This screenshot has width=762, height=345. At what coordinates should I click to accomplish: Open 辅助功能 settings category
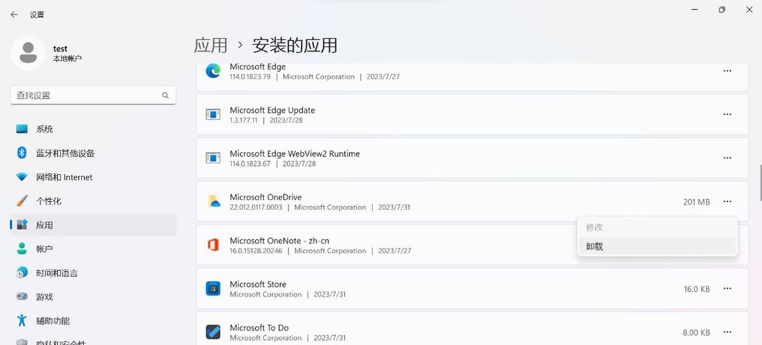93,321
